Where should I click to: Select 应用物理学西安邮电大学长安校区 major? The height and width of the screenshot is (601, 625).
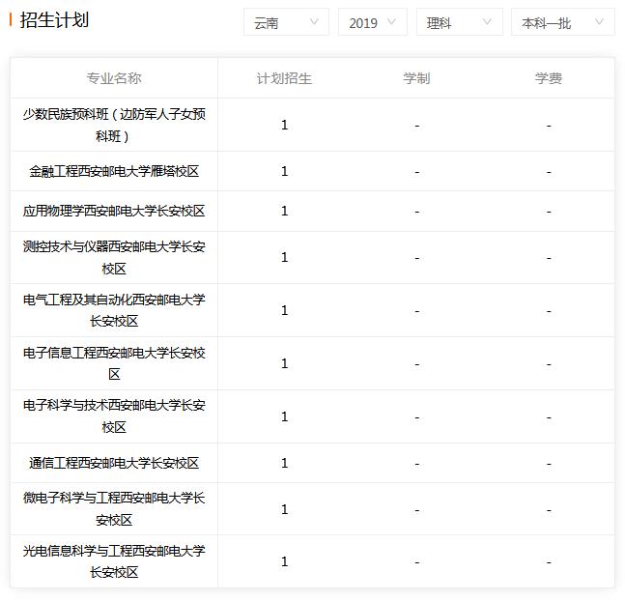click(114, 211)
